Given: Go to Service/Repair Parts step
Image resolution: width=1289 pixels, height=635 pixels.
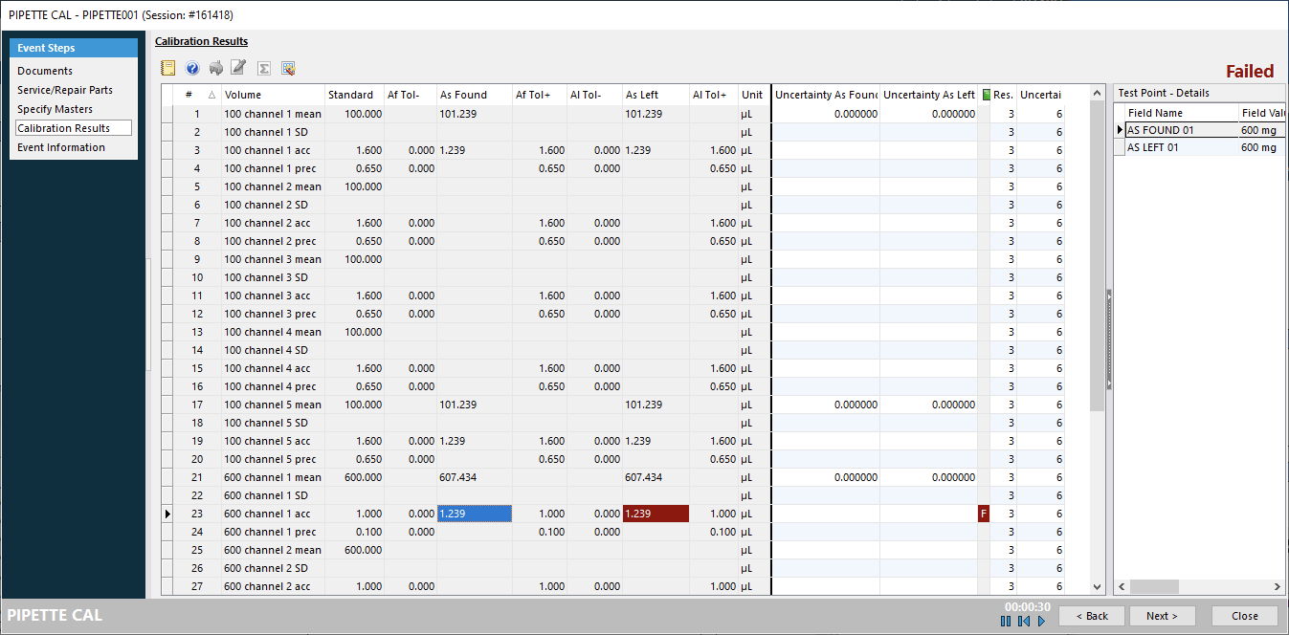Looking at the screenshot, I should [x=65, y=90].
